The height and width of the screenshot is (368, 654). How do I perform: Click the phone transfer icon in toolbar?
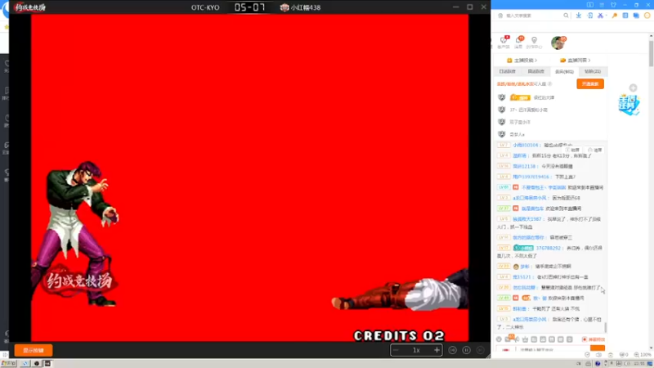589,16
